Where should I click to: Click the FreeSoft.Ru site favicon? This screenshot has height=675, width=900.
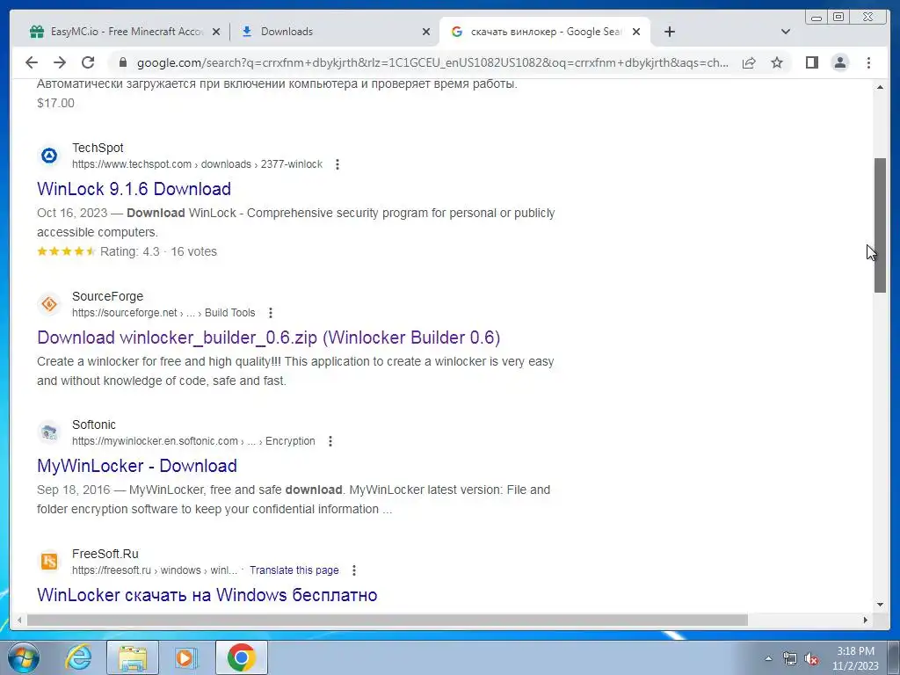coord(49,562)
